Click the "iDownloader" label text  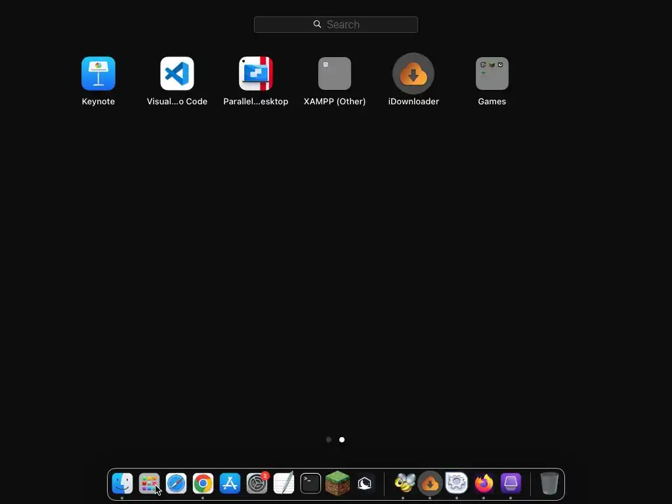pyautogui.click(x=413, y=102)
